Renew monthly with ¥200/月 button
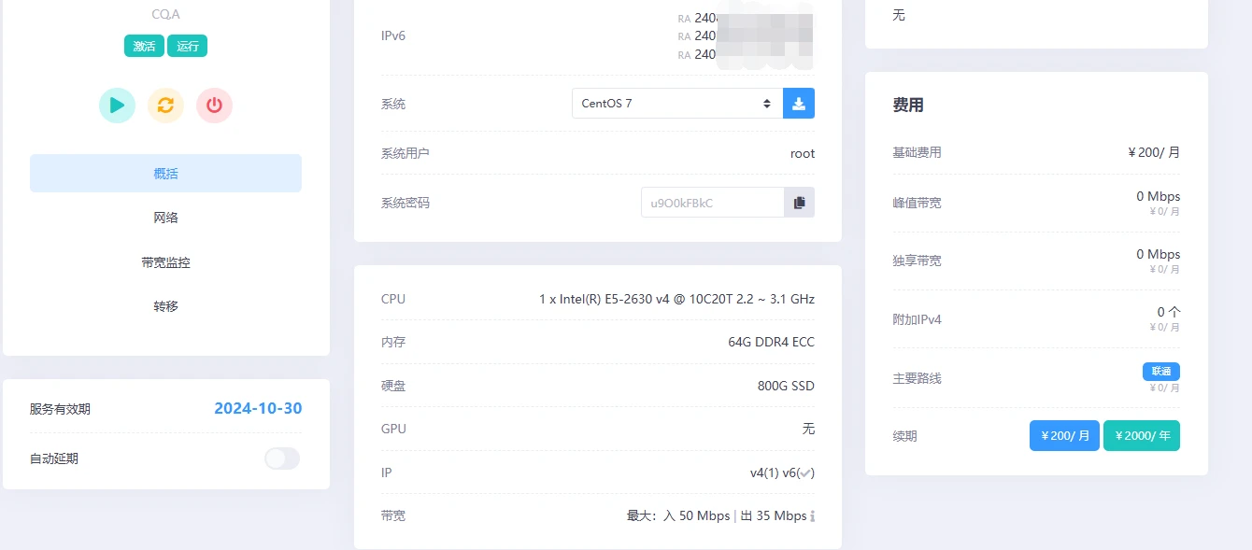Viewport: 1252px width, 550px height. coord(1064,436)
